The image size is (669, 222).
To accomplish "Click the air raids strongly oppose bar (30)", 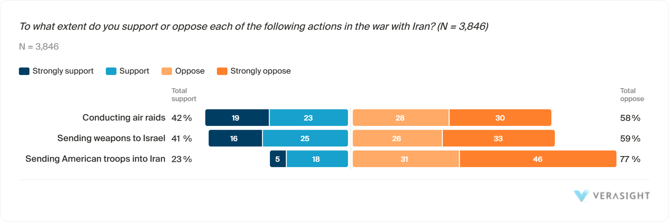I will click(x=500, y=118).
